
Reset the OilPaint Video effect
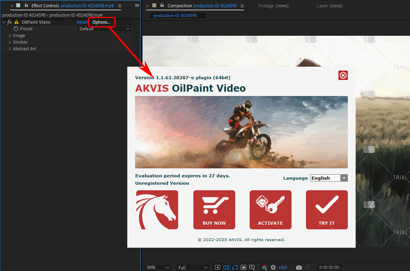82,22
